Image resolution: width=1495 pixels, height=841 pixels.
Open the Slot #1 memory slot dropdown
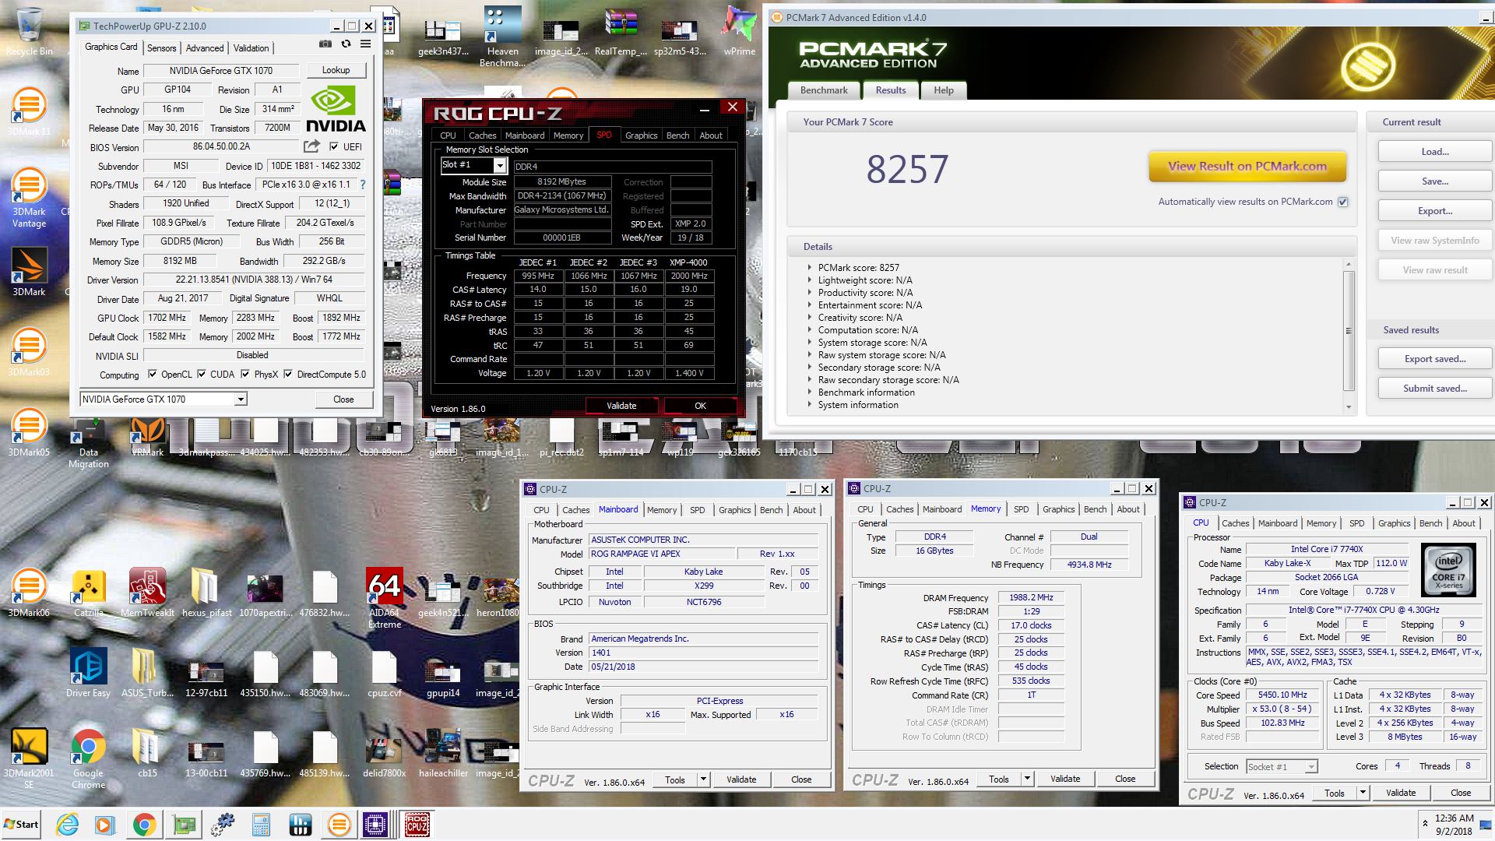(x=500, y=166)
